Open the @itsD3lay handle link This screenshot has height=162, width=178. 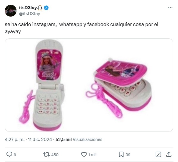29,14
